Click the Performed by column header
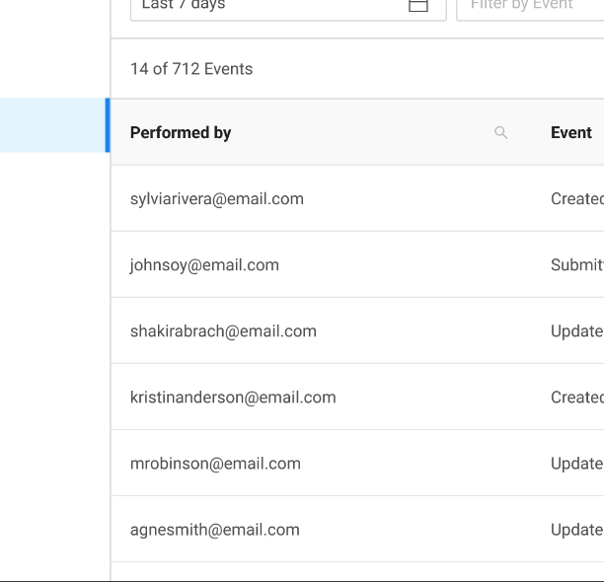 (x=181, y=132)
